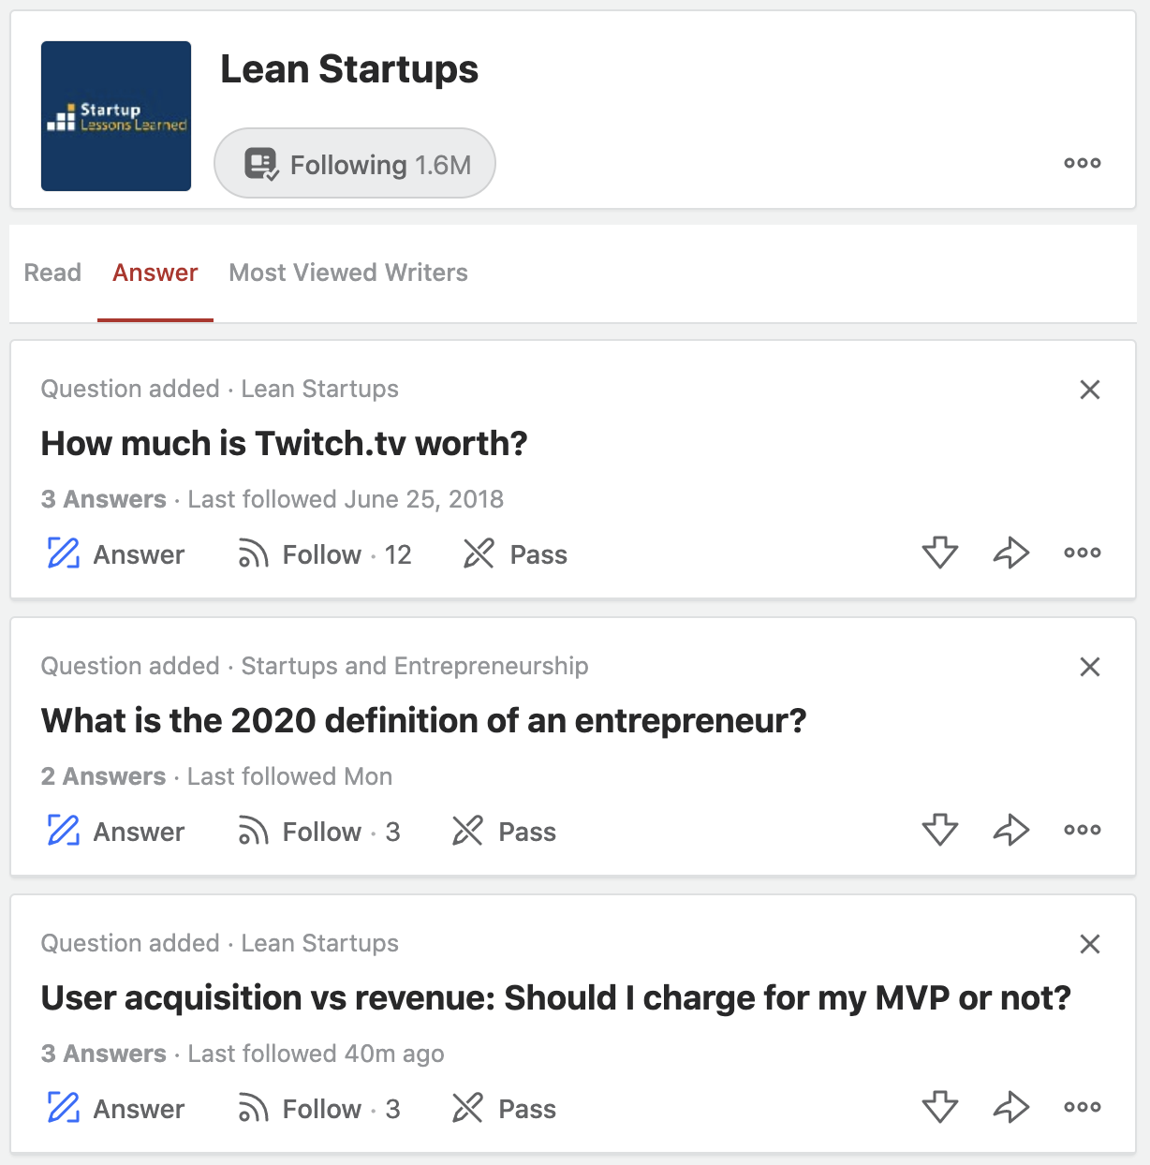Open Lean Startups topic options menu
Screen dimensions: 1150x1165
(1082, 163)
